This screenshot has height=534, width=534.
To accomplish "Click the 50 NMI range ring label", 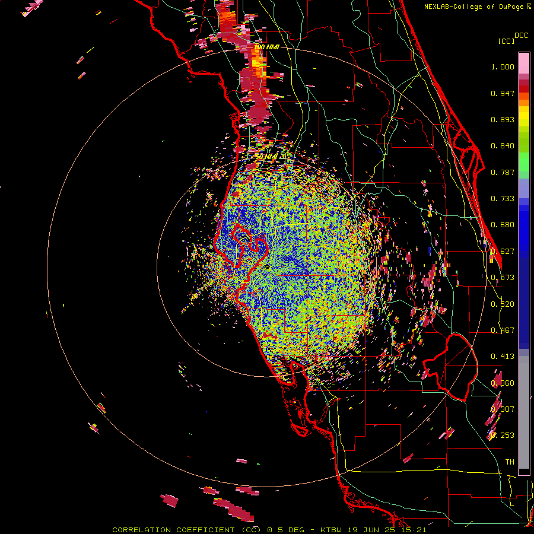I will (x=266, y=157).
